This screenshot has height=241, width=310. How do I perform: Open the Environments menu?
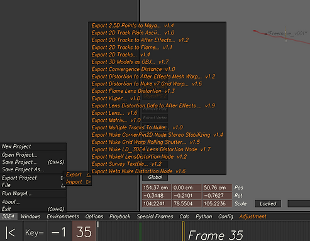pos(63,217)
